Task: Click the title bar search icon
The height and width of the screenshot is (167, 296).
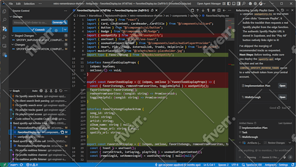Action: [x=244, y=3]
